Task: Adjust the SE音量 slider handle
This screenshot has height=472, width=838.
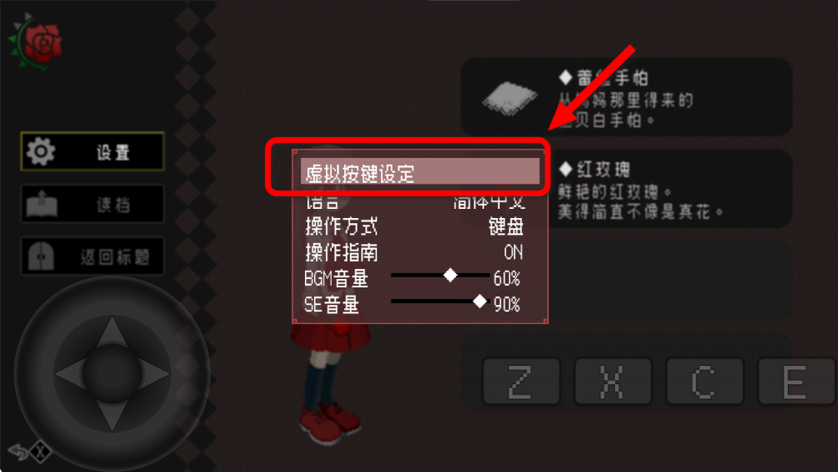Action: tap(480, 302)
